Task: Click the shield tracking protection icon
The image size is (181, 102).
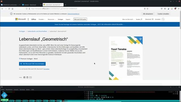Action: [27, 9]
